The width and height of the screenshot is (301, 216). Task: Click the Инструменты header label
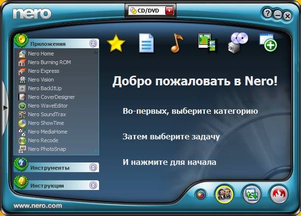50,168
